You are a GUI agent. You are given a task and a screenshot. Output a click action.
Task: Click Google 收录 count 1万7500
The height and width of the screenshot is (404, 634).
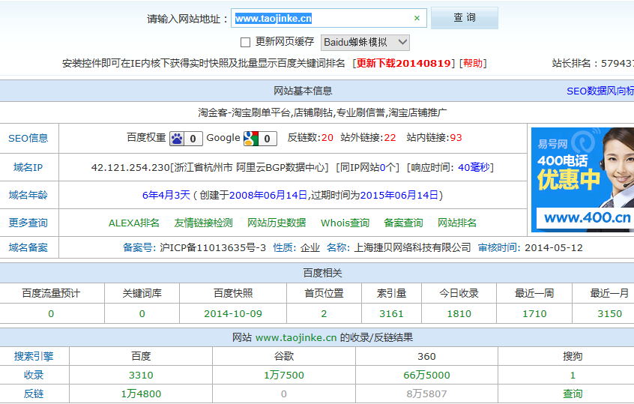[x=284, y=376]
